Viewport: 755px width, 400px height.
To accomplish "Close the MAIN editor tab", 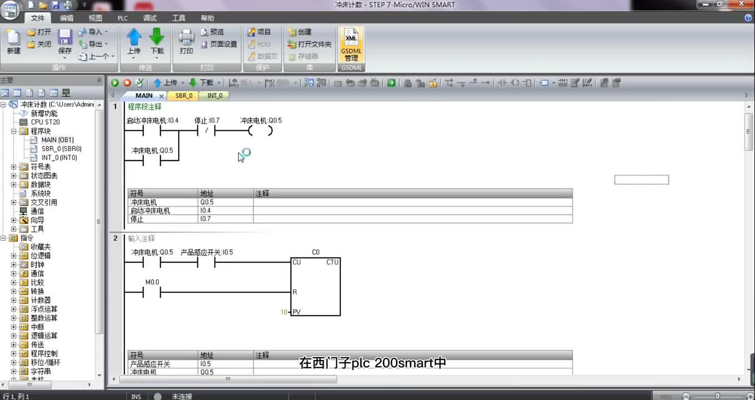I will tap(160, 96).
